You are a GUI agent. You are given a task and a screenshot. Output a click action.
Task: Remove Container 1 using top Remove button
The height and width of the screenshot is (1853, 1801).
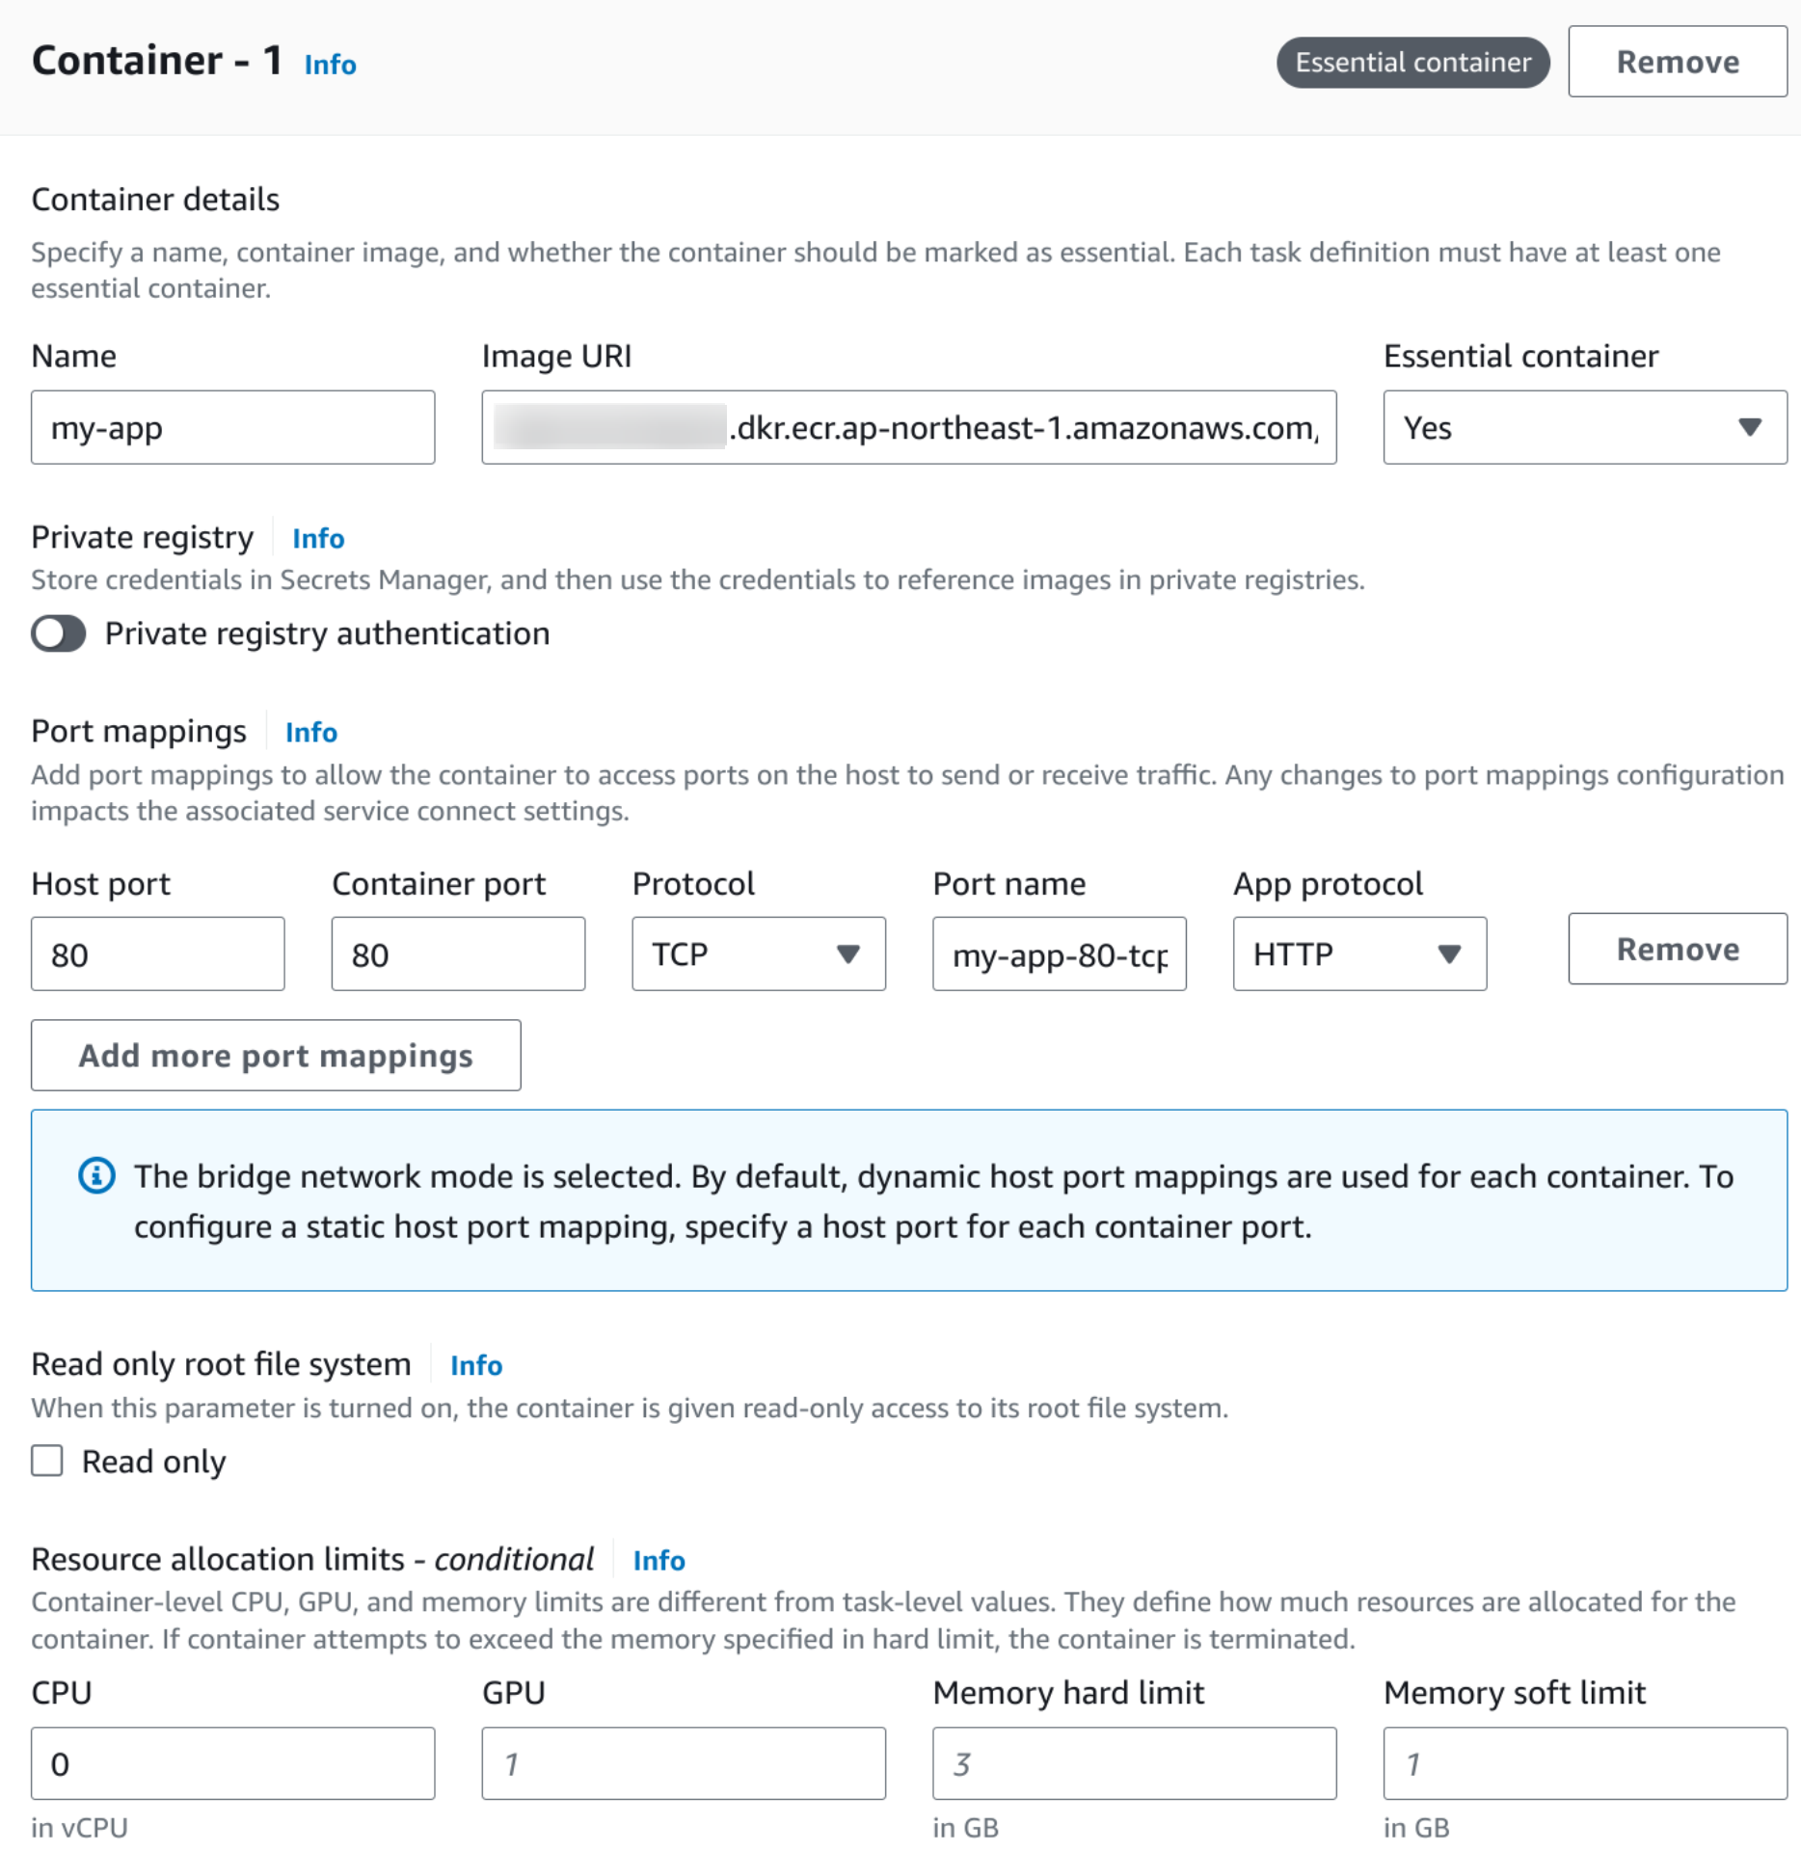pos(1678,62)
